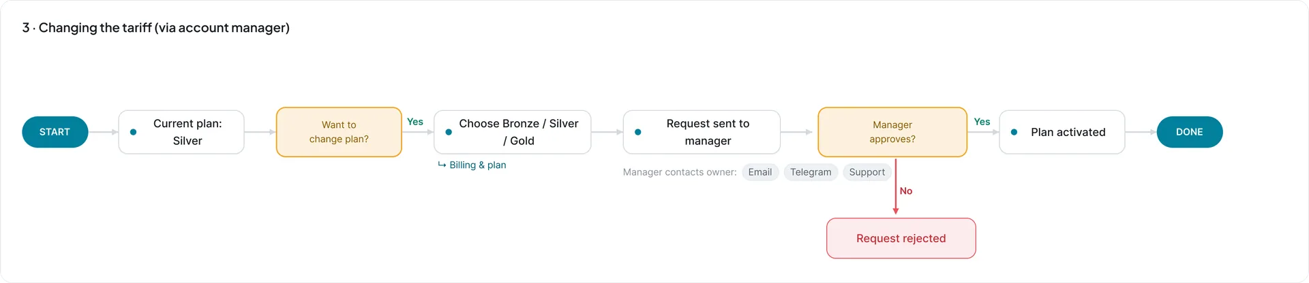Click the arrow icon beside Billing & plan
The width and height of the screenshot is (1309, 283).
pos(442,165)
